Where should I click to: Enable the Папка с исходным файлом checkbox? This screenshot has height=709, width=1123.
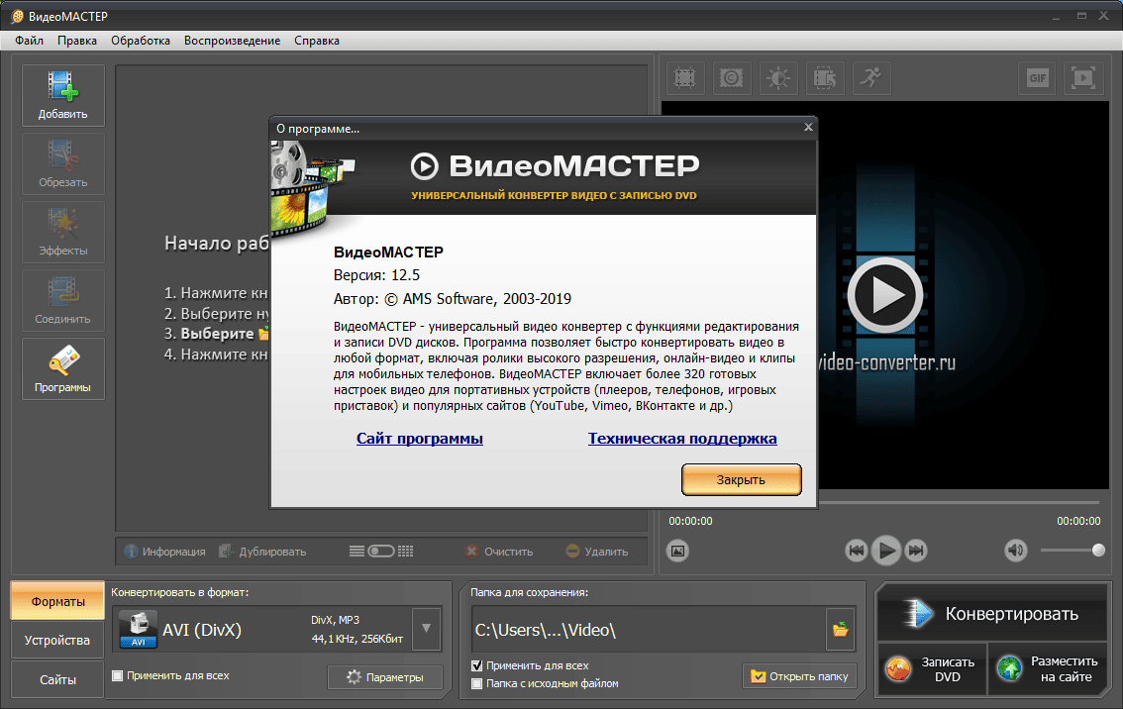click(477, 684)
